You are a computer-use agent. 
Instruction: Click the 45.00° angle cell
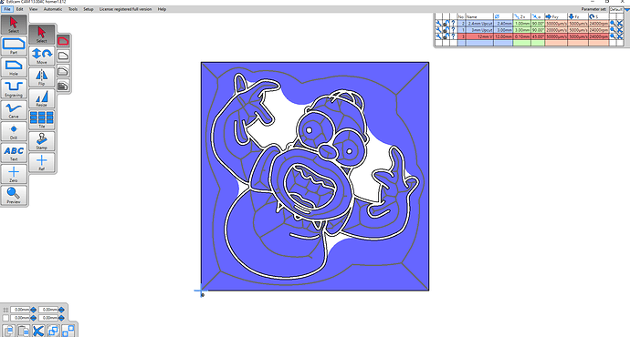[538, 36]
